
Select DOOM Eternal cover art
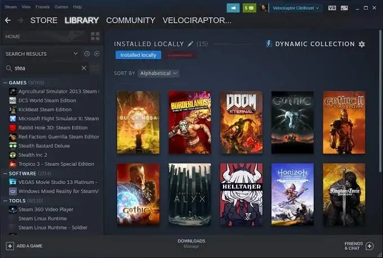point(241,123)
